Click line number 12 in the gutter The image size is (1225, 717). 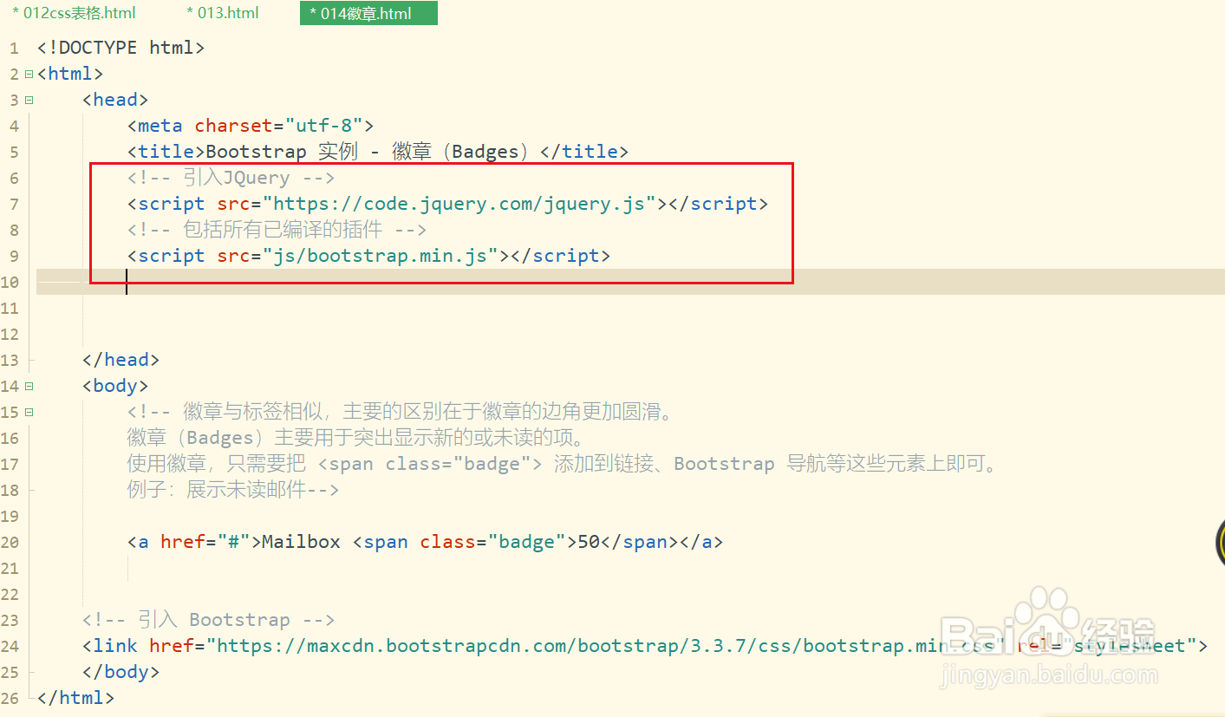[10, 334]
